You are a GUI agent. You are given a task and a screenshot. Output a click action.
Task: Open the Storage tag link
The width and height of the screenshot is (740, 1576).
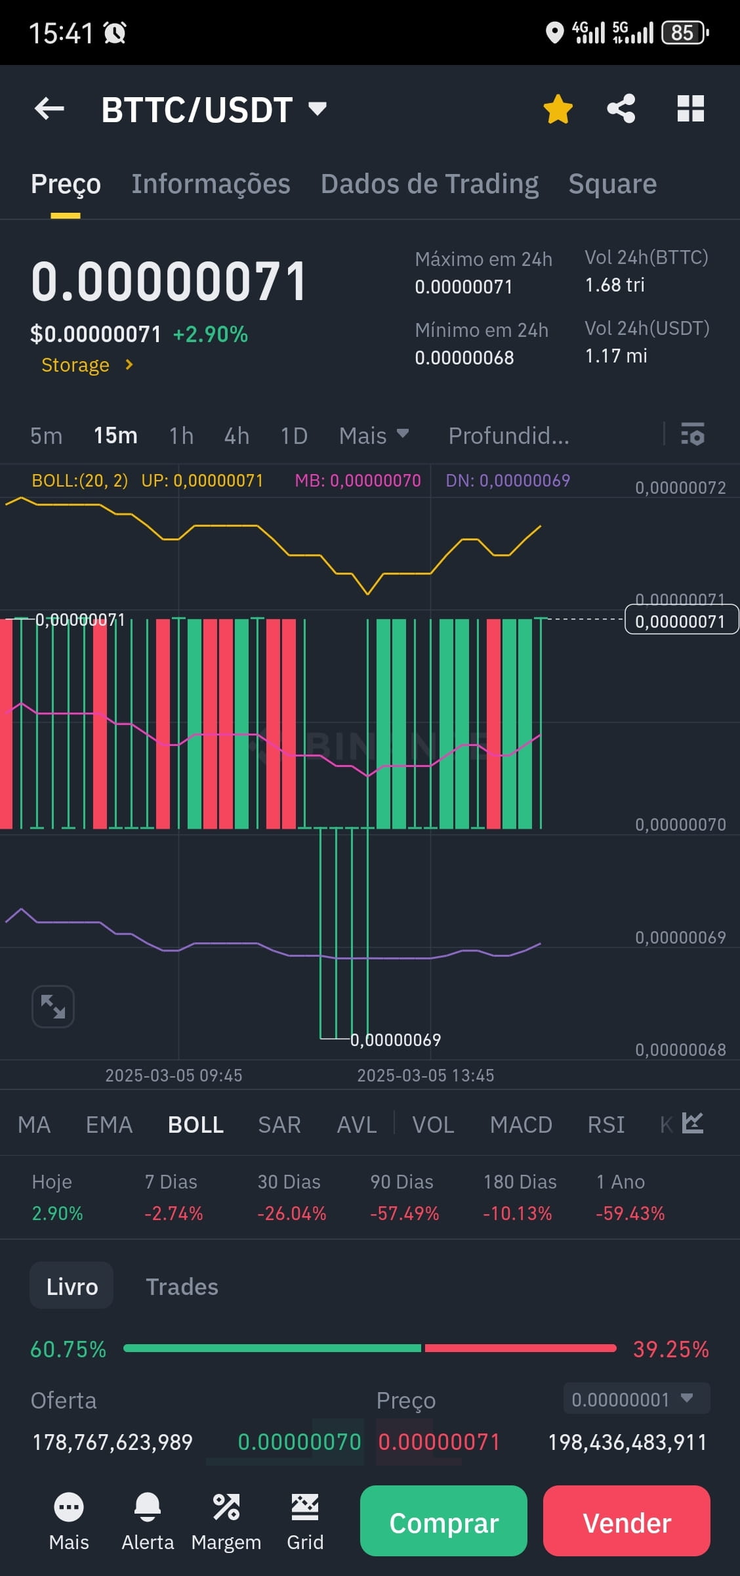point(87,364)
